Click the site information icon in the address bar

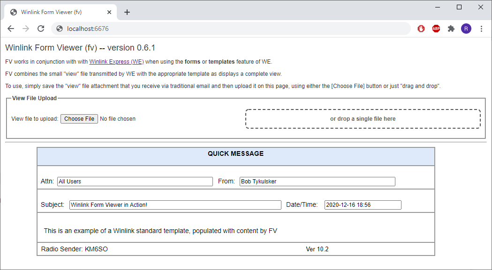coord(59,29)
